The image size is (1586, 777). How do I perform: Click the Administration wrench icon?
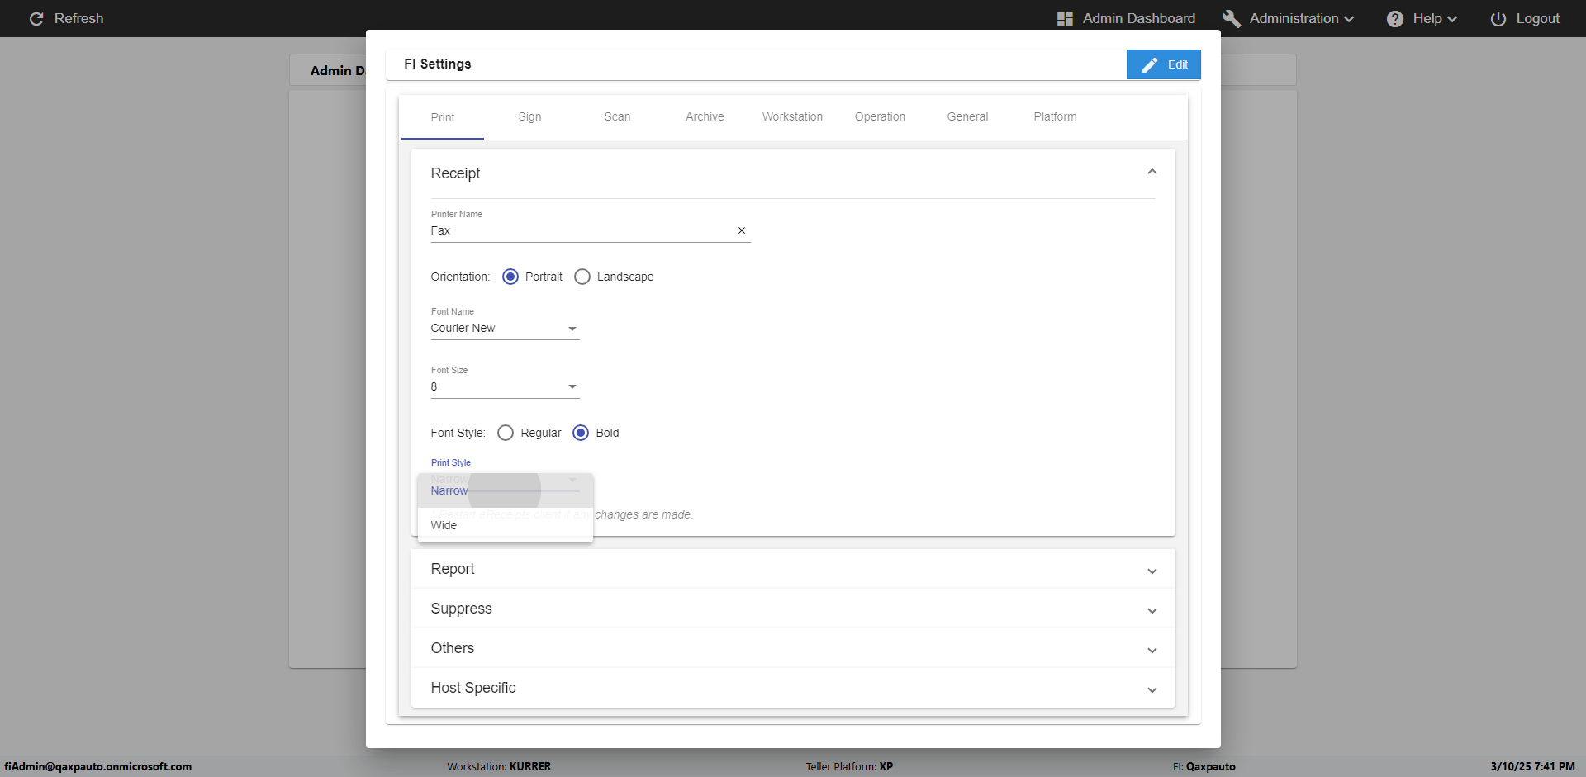(1231, 18)
